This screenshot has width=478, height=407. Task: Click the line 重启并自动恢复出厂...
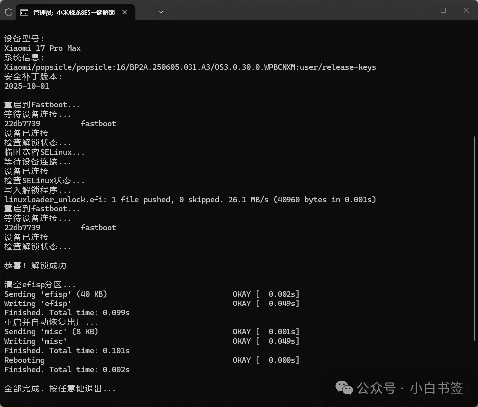click(51, 322)
